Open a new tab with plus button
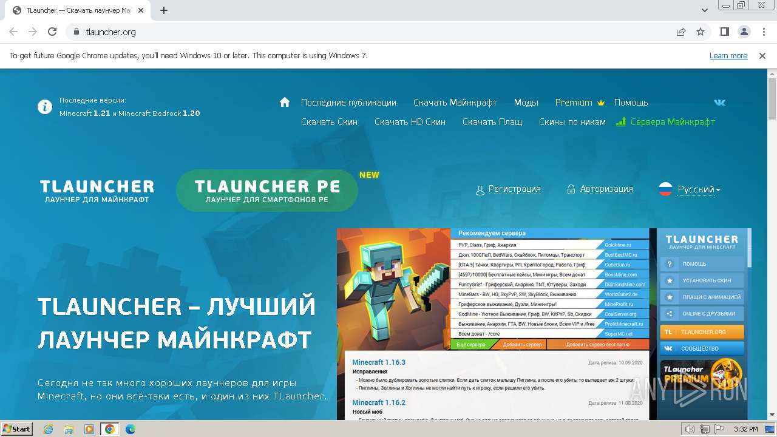This screenshot has height=437, width=777. coord(164,10)
